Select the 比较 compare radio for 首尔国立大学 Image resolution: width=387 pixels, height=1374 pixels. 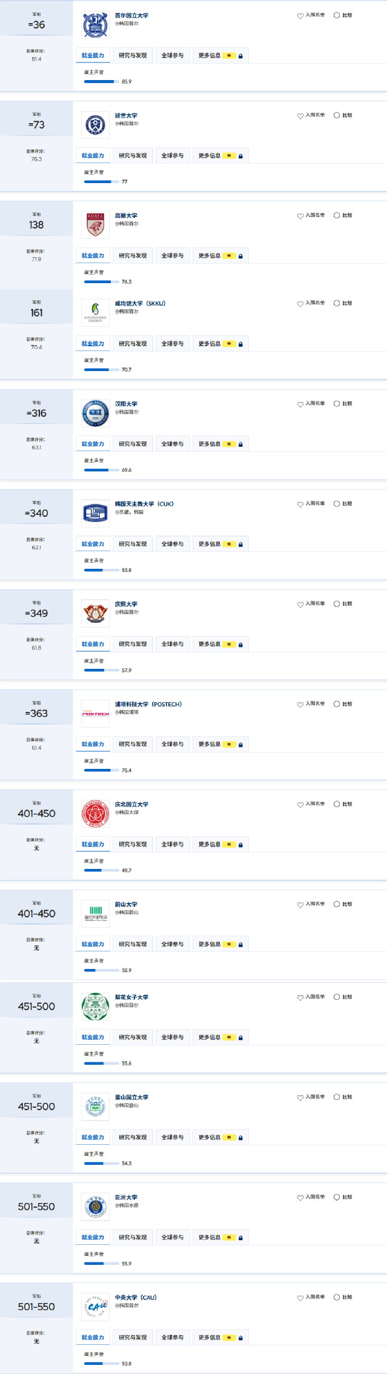pyautogui.click(x=337, y=15)
